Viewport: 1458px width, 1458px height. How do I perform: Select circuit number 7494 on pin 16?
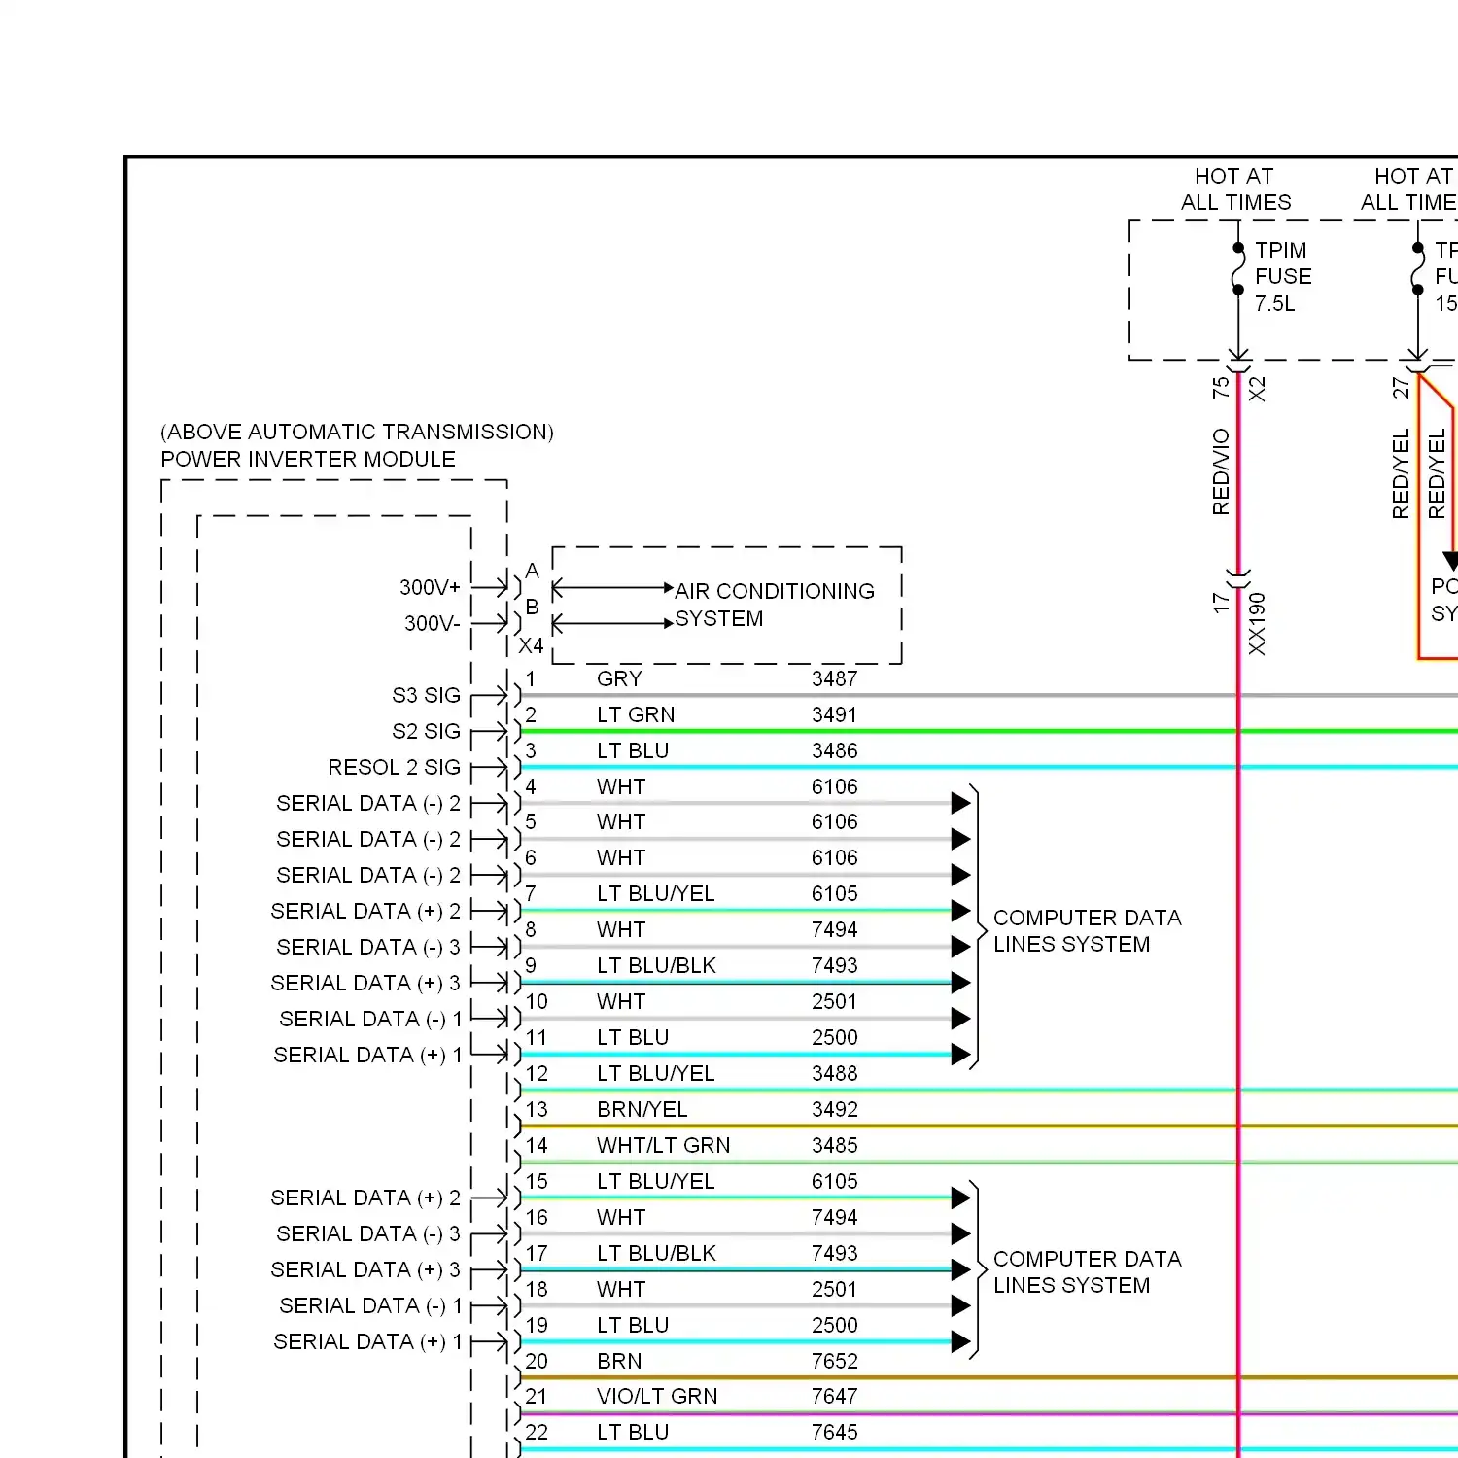(x=835, y=1217)
